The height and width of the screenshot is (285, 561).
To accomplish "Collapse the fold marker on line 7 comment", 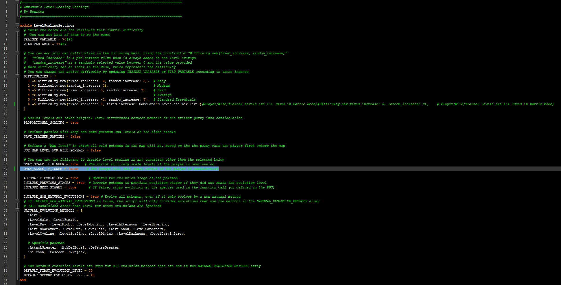I will [x=17, y=30].
